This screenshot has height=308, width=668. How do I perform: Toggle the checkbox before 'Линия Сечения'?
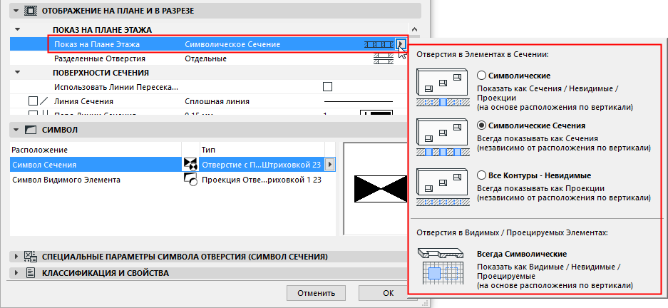click(33, 101)
